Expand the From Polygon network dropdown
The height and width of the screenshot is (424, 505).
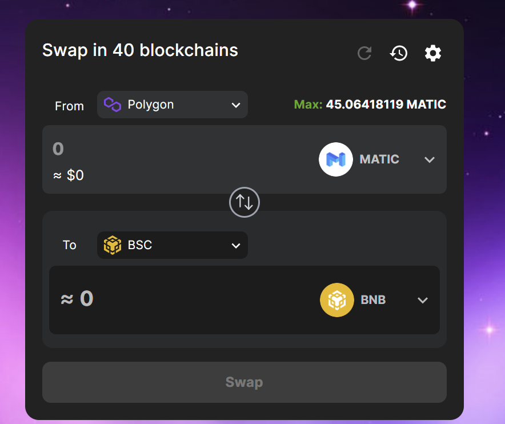(x=173, y=105)
